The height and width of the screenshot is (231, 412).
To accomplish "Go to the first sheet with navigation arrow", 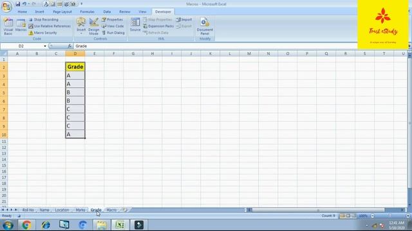I will click(3, 210).
